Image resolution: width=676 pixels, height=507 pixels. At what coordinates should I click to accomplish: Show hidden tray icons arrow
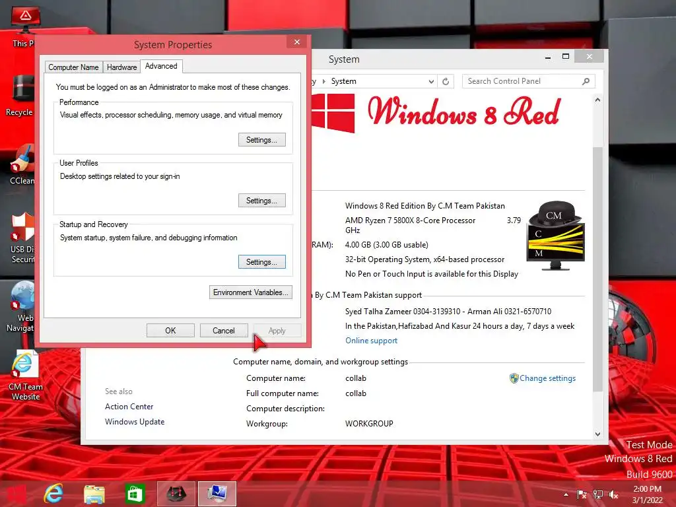point(566,494)
